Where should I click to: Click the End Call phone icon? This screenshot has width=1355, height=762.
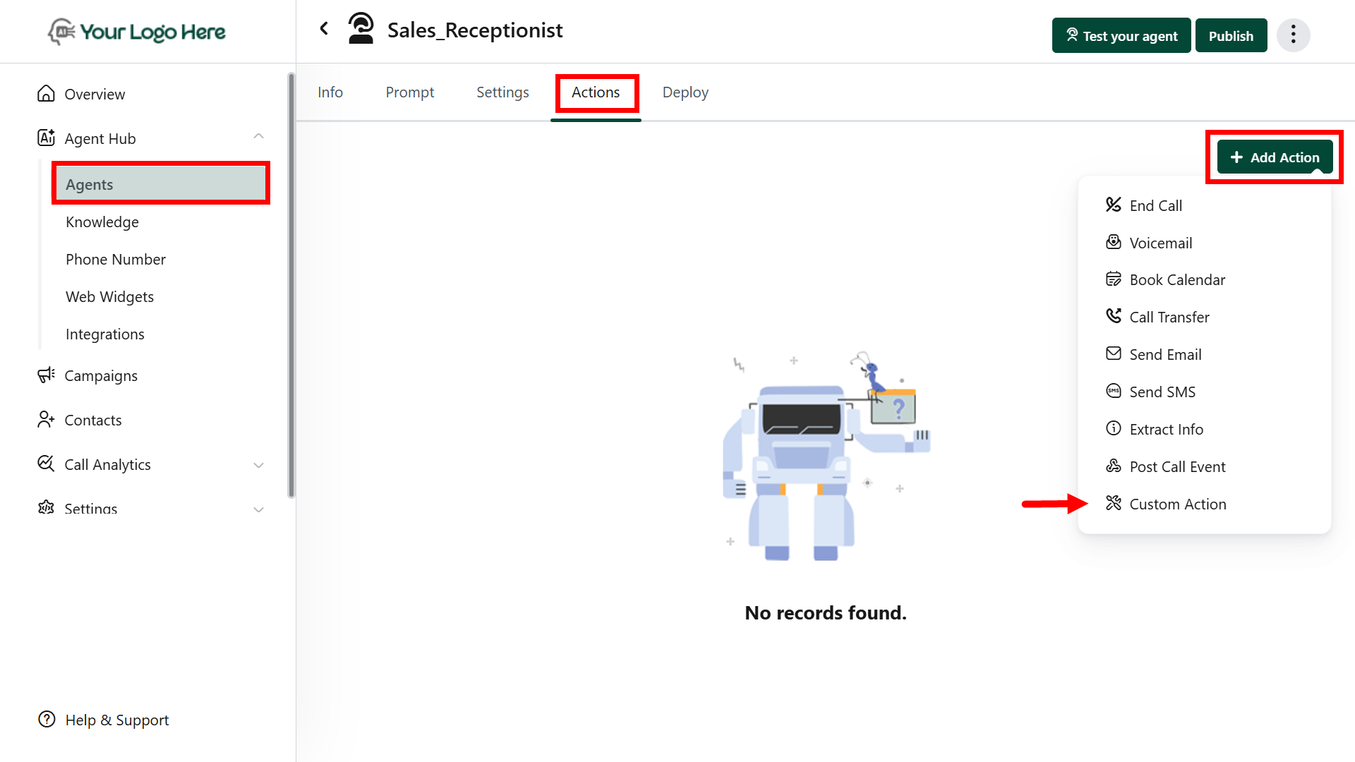1113,205
